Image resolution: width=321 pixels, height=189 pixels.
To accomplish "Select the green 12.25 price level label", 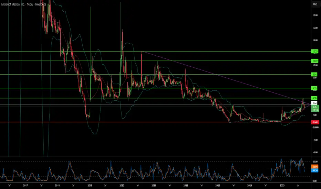I will point(315,51).
